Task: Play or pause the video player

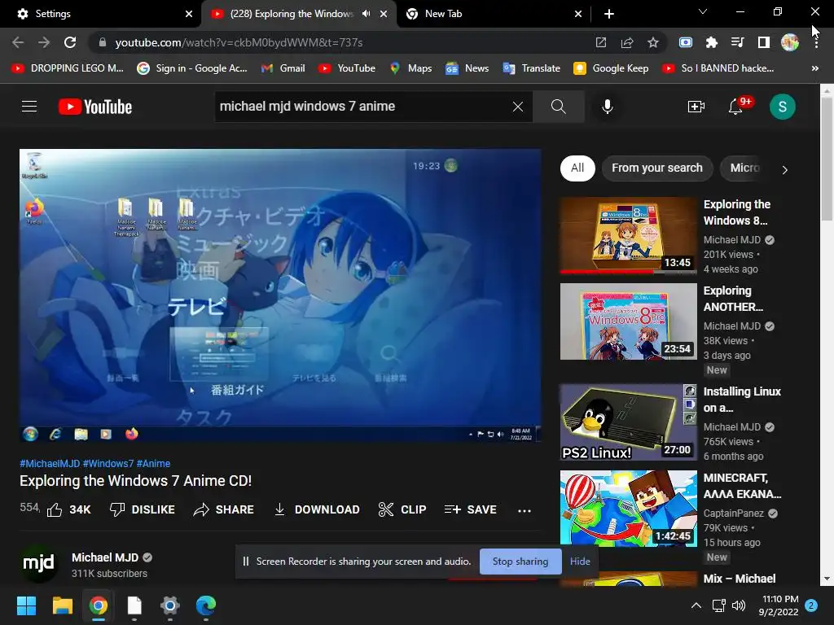Action: pos(280,295)
